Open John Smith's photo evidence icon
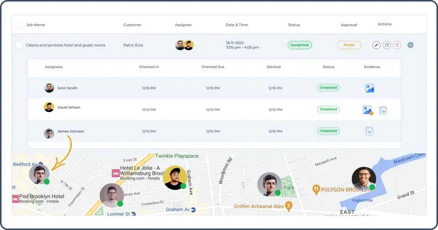This screenshot has height=230, width=438. 369,87
